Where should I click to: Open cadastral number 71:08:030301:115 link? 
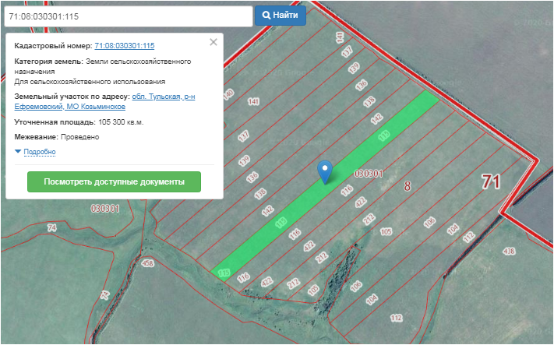(124, 46)
